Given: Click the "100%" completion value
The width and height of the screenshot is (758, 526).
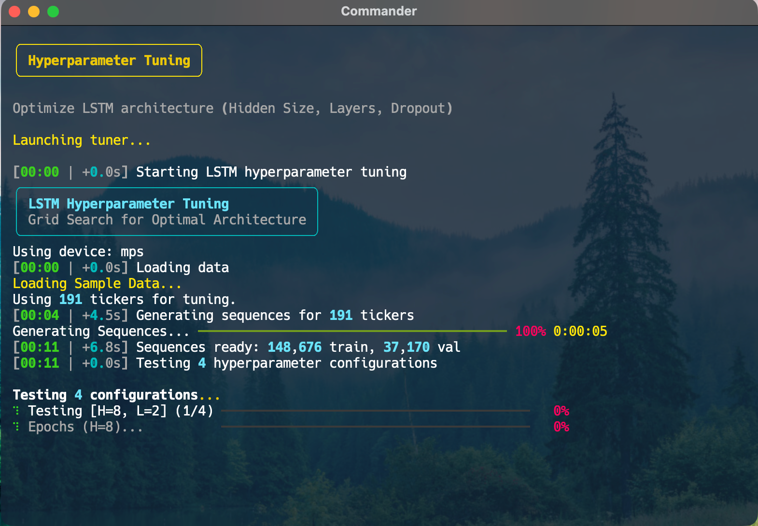Looking at the screenshot, I should [x=531, y=331].
